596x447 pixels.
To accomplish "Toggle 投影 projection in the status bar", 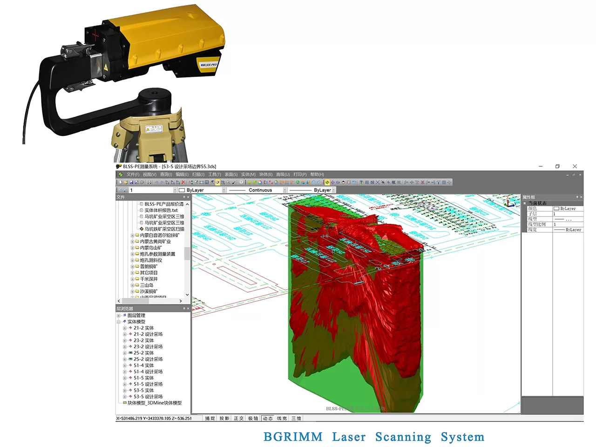I will (224, 419).
